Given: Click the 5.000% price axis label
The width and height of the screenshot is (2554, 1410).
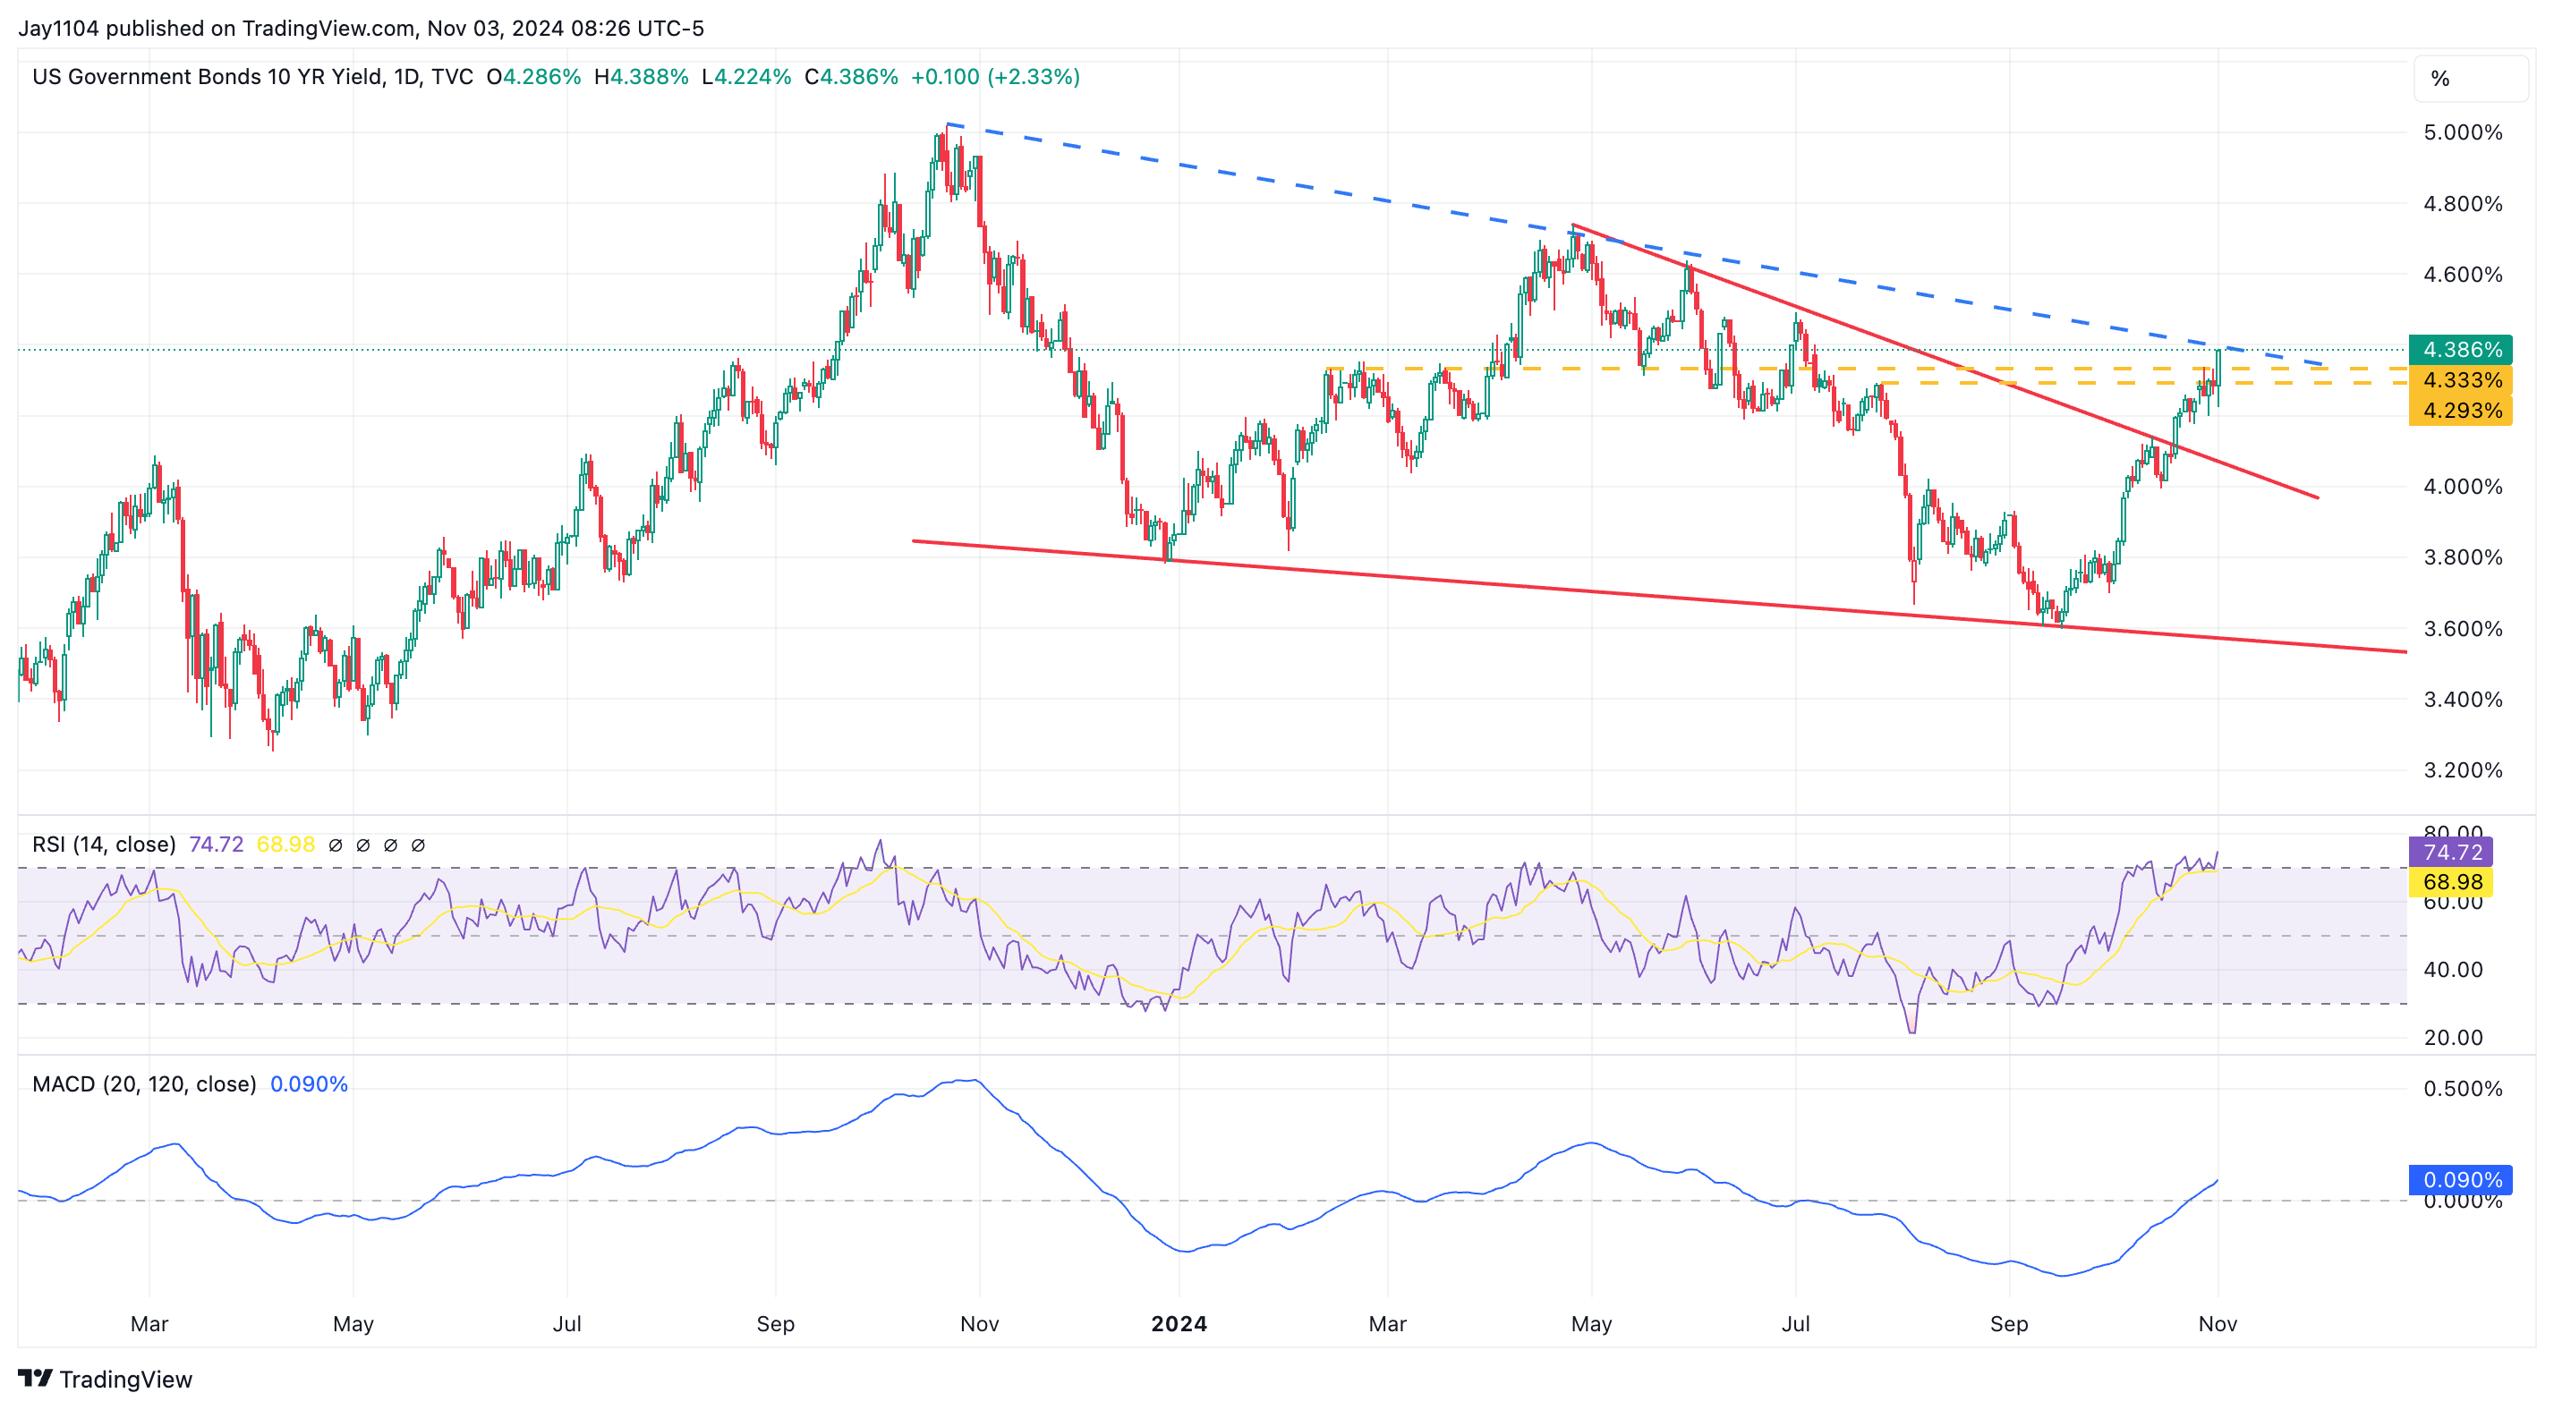Looking at the screenshot, I should [2463, 132].
